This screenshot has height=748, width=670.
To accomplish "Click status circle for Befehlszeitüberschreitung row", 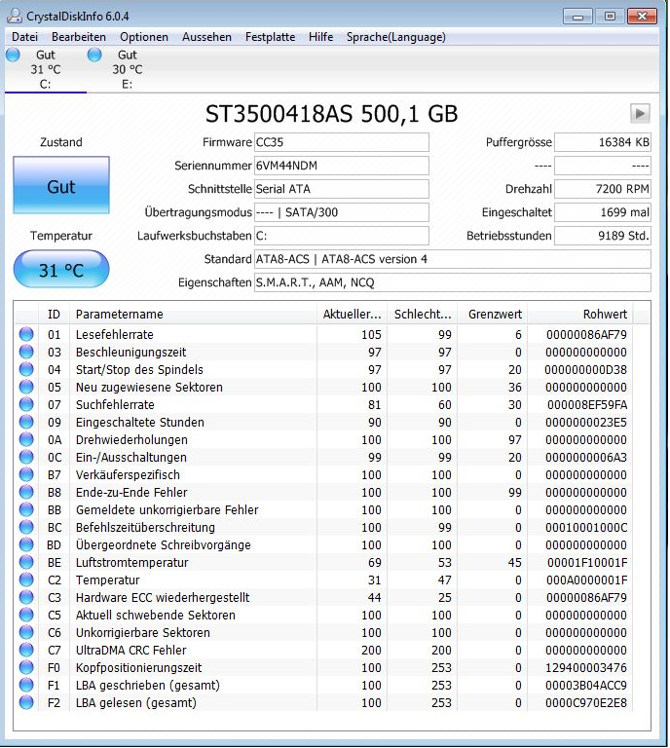I will [26, 527].
